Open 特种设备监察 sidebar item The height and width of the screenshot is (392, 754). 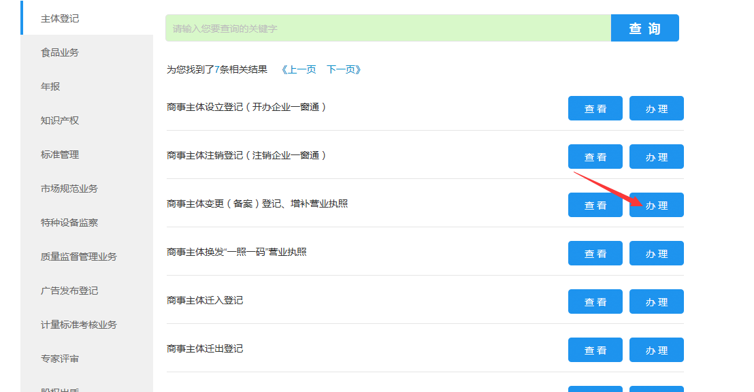(69, 223)
